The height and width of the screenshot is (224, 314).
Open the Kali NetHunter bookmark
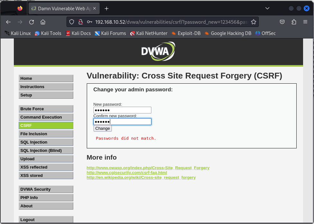pos(148,33)
